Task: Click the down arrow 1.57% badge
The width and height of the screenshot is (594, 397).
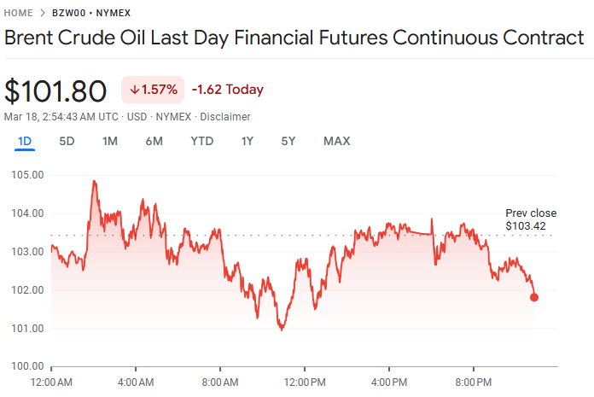Action: 153,90
